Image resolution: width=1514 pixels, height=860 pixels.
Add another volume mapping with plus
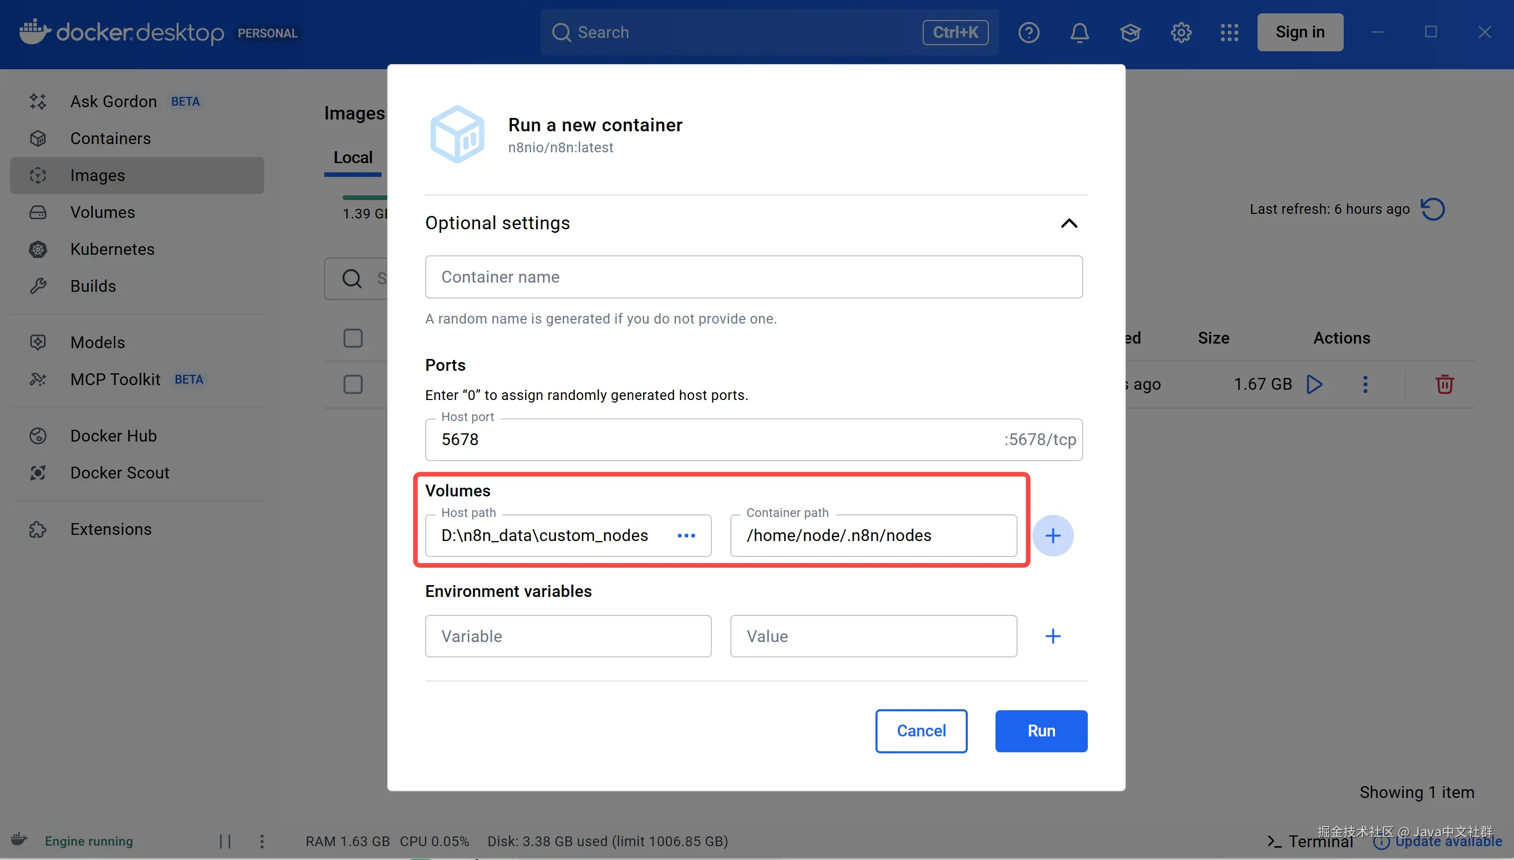pos(1052,536)
